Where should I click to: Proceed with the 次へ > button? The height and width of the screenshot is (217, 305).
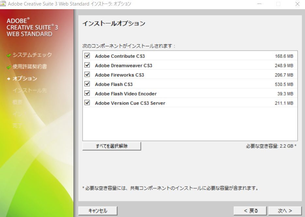pos(285,210)
